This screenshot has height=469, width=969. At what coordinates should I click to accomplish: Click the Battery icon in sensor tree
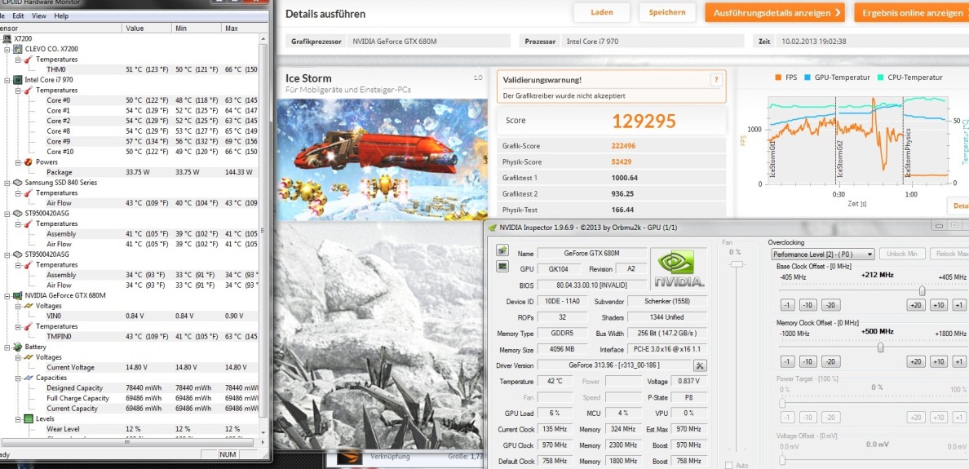click(x=19, y=347)
